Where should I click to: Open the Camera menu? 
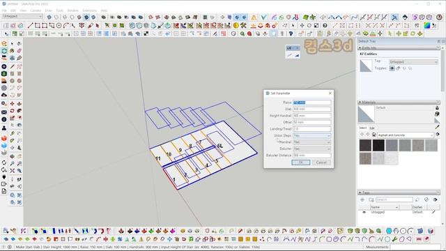point(36,10)
